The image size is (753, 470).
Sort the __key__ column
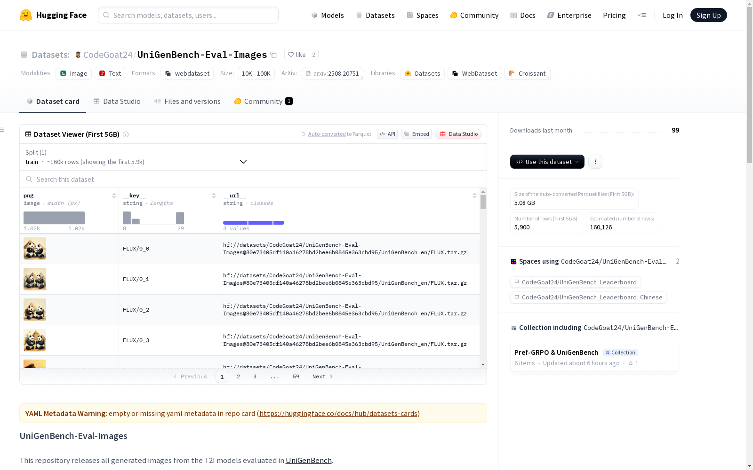[x=214, y=196]
